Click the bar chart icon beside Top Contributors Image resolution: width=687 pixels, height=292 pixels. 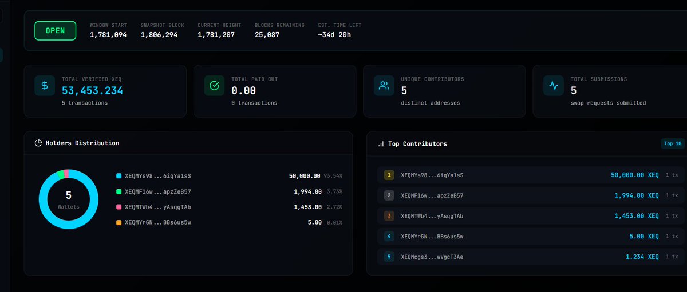pyautogui.click(x=381, y=144)
